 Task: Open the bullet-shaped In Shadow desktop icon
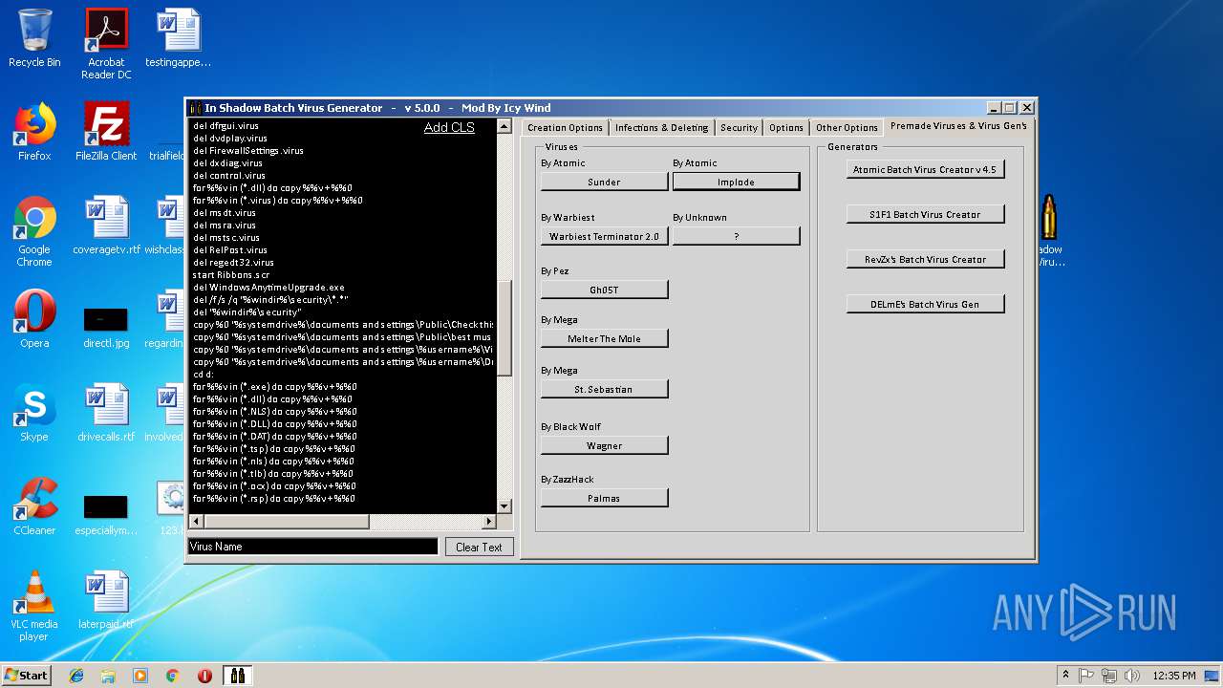point(1048,231)
